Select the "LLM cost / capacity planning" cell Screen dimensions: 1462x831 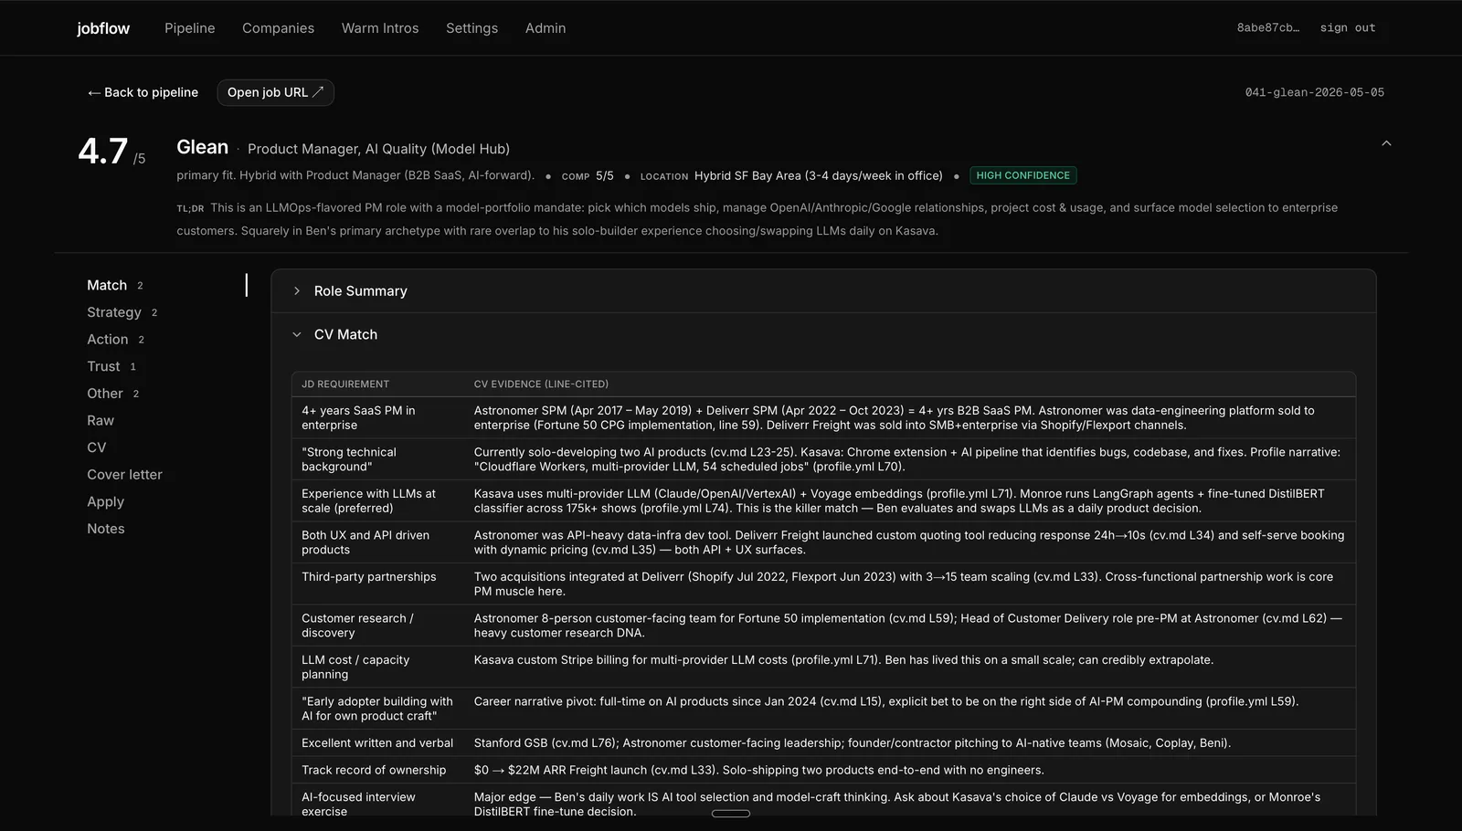tap(377, 668)
